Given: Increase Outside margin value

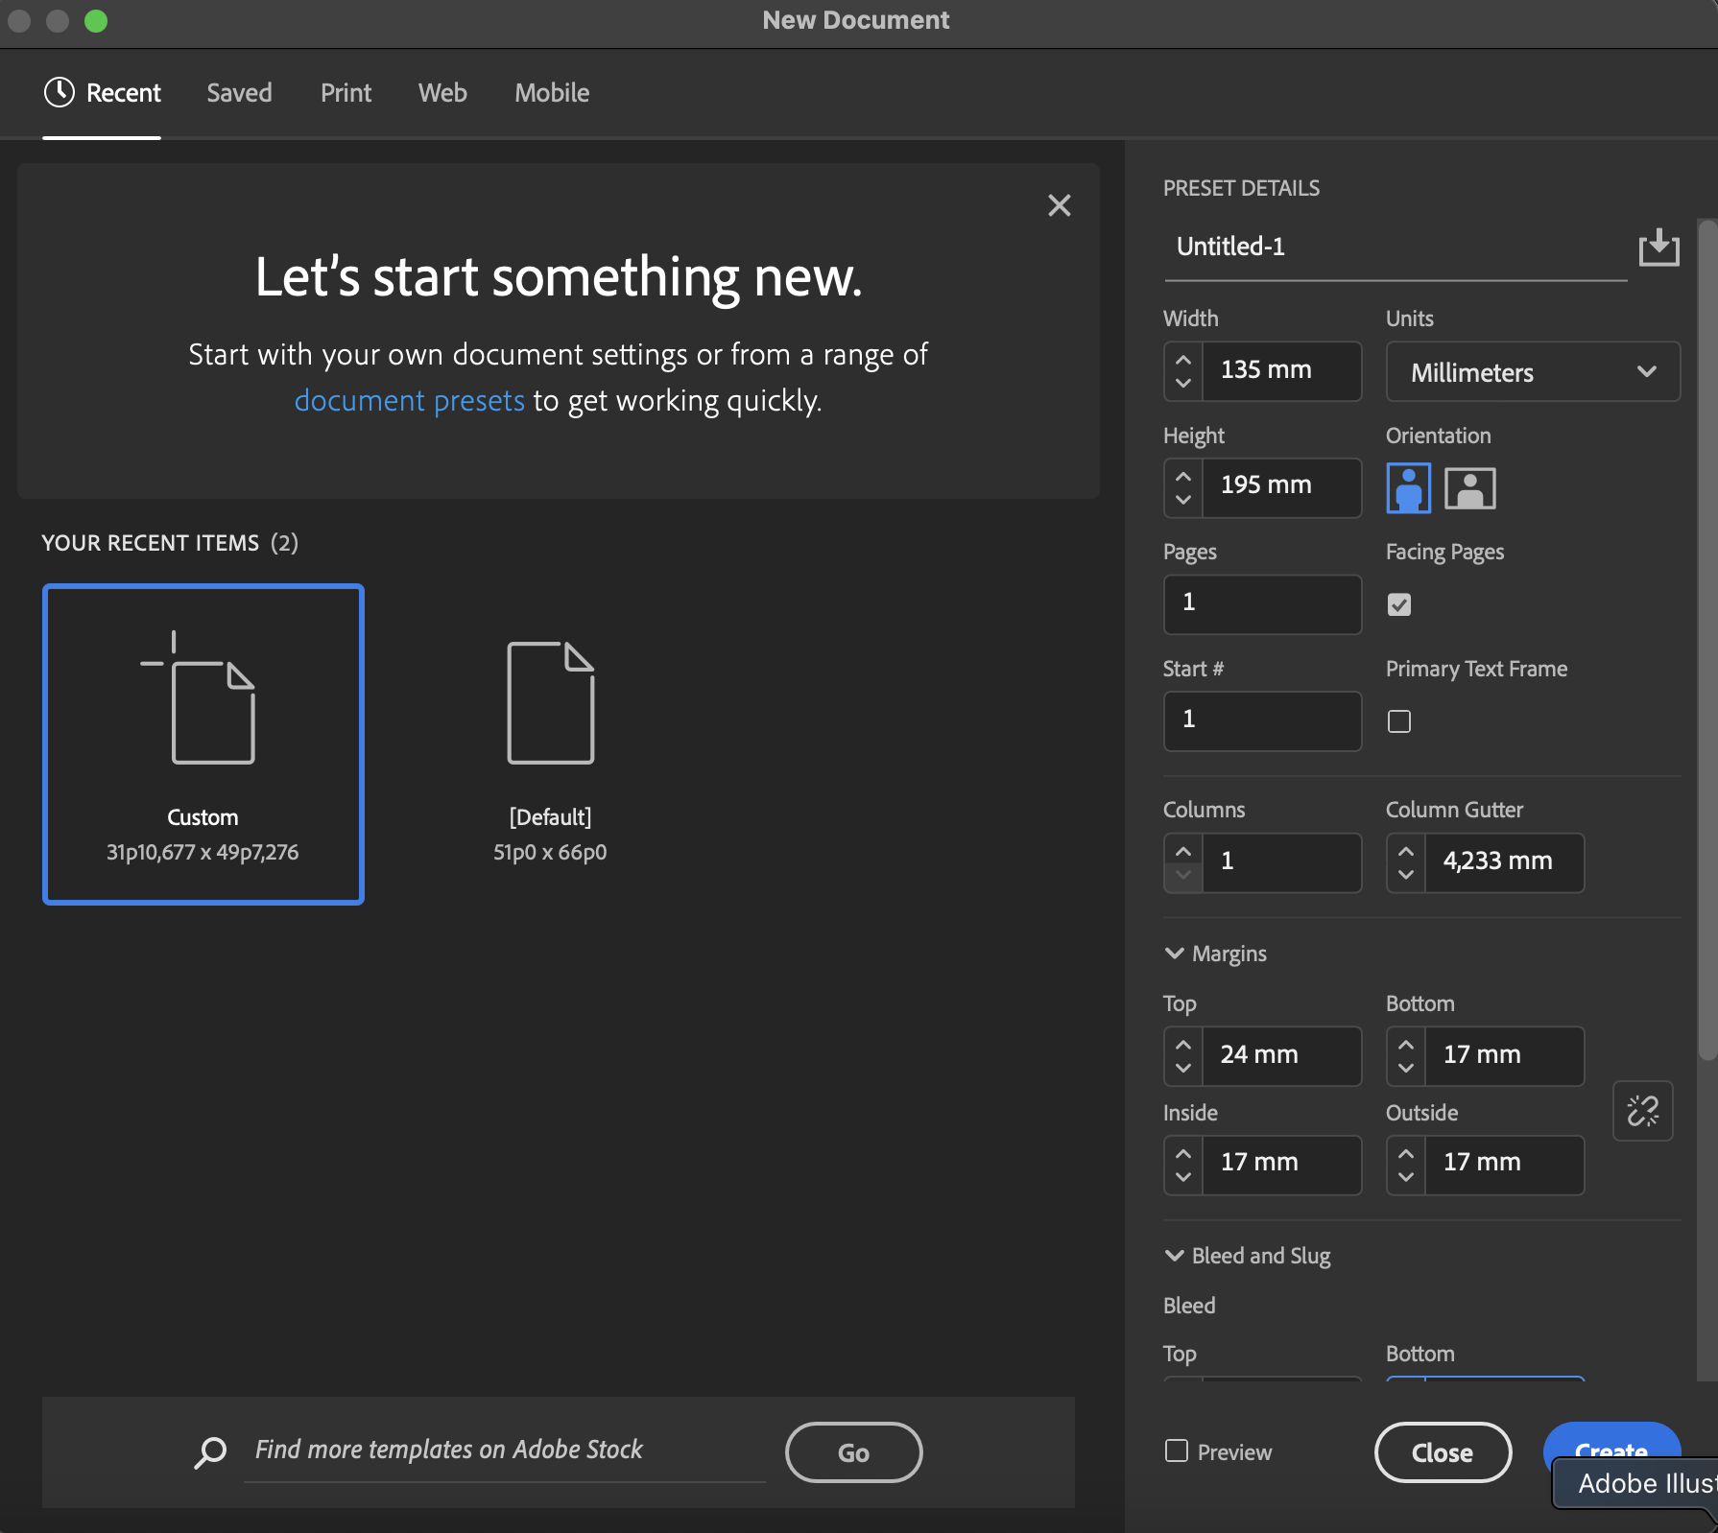Looking at the screenshot, I should (1405, 1153).
